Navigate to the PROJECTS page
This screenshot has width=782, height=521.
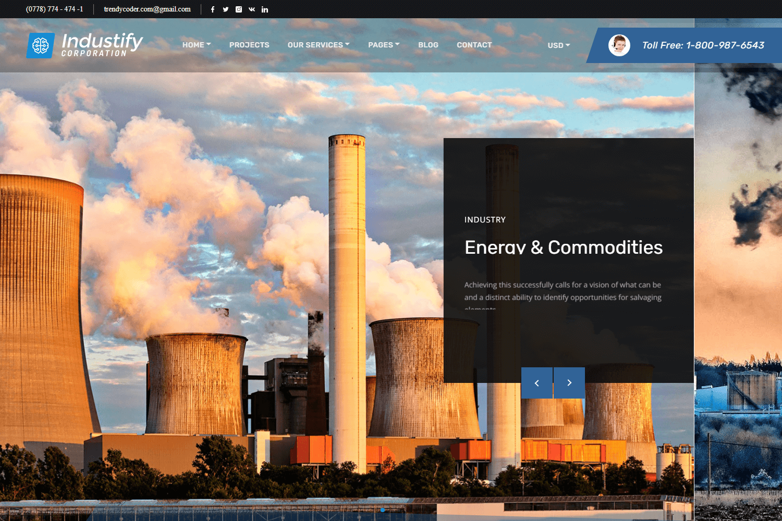[249, 45]
